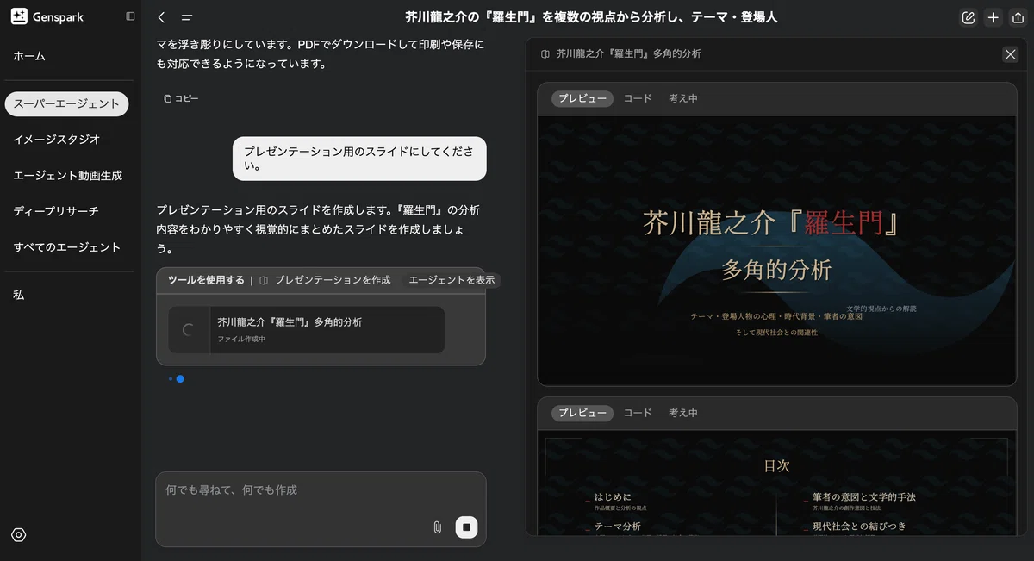The height and width of the screenshot is (561, 1034).
Task: Collapse the sidebar panel icon
Action: point(130,16)
